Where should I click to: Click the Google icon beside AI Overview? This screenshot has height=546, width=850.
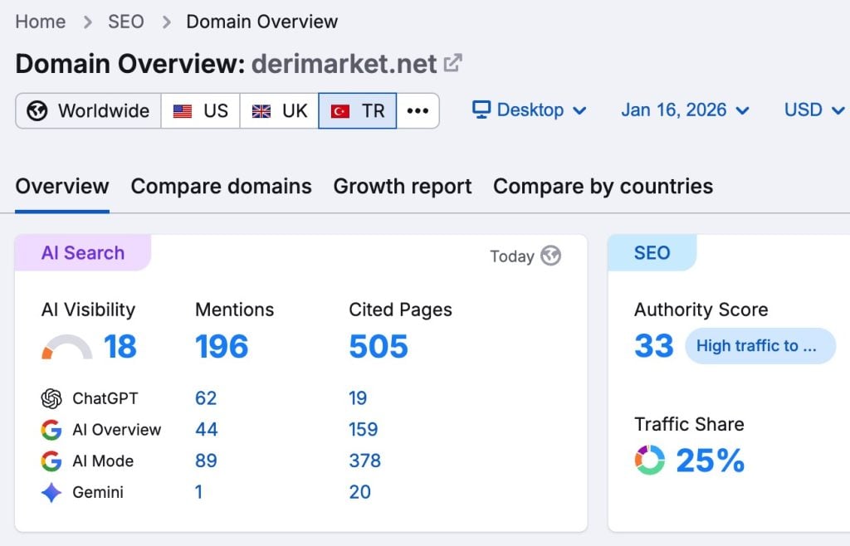(51, 430)
